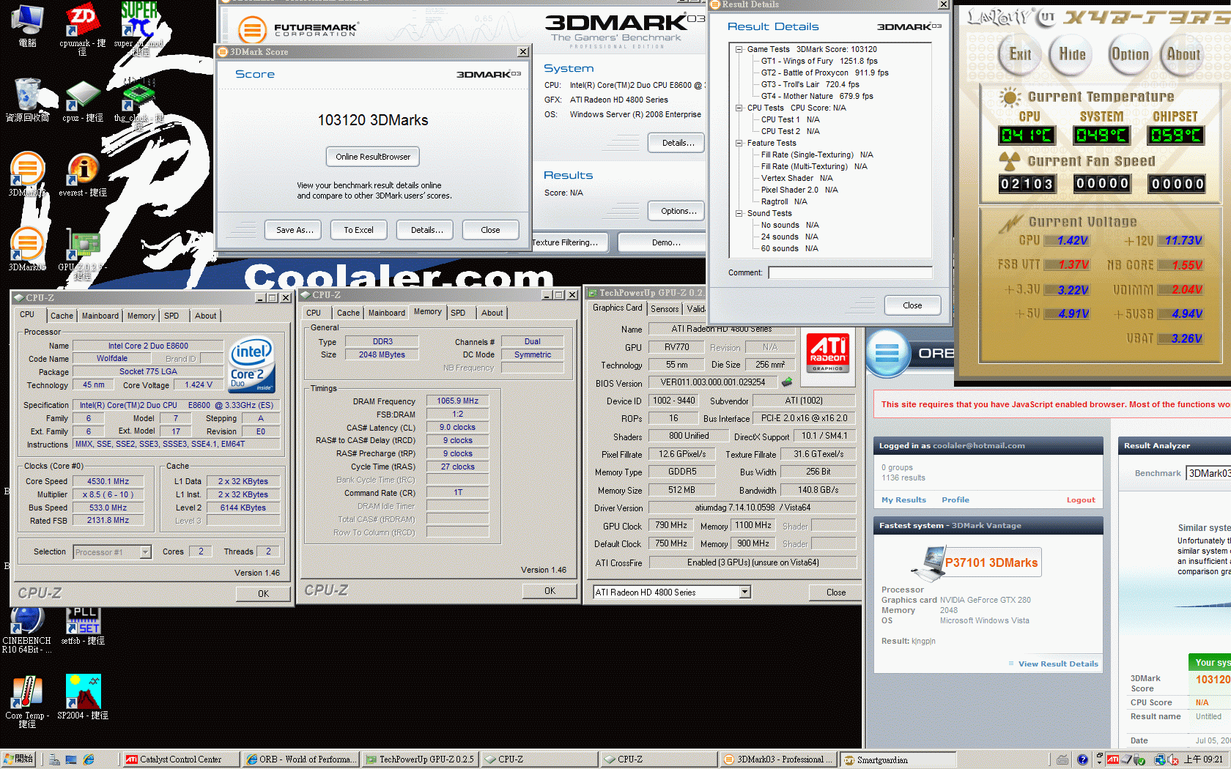
Task: Open the Computer desktop icon
Action: click(x=27, y=26)
